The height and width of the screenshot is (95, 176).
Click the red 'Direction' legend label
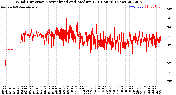click(x=154, y=7)
